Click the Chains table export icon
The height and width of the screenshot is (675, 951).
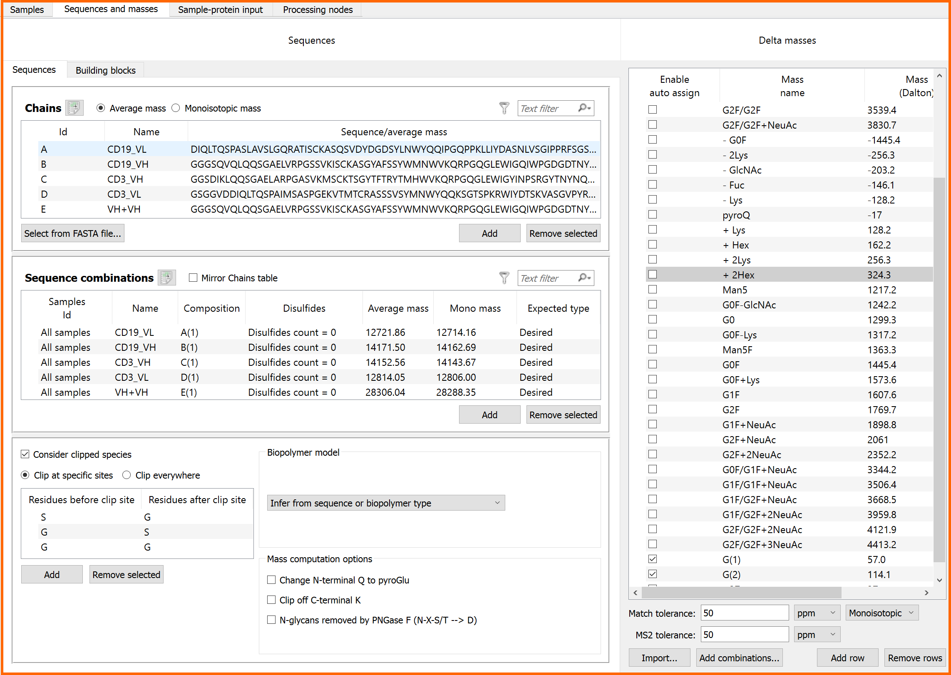pos(74,108)
